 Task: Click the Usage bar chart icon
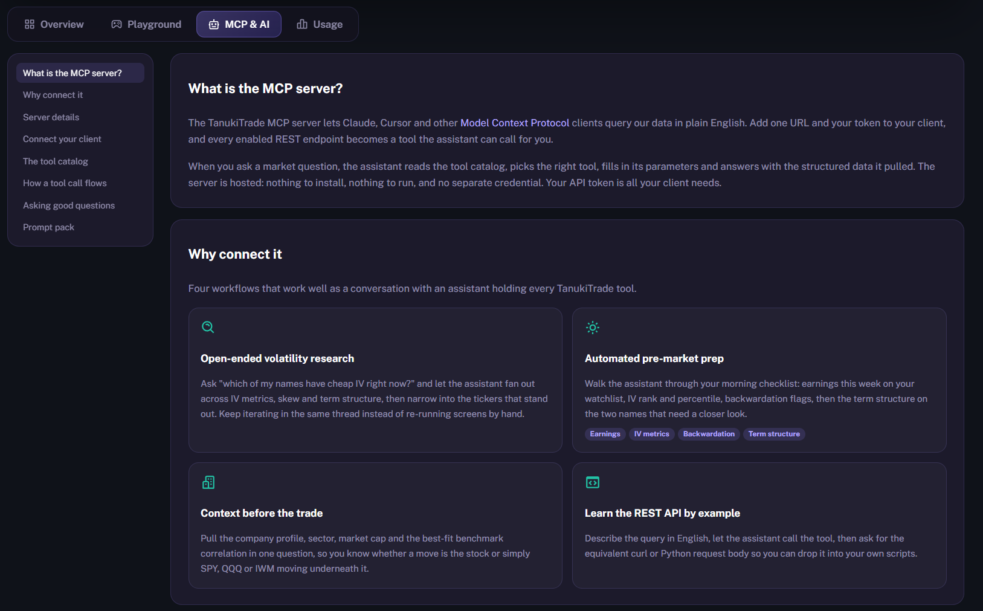pos(302,24)
